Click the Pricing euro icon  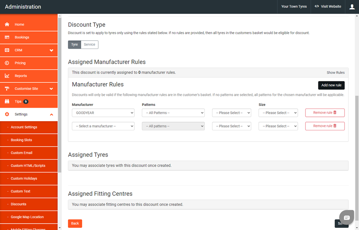tap(7, 63)
